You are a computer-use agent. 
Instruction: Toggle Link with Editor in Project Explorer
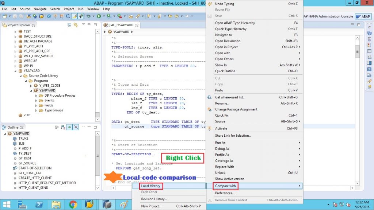pyautogui.click(x=76, y=25)
